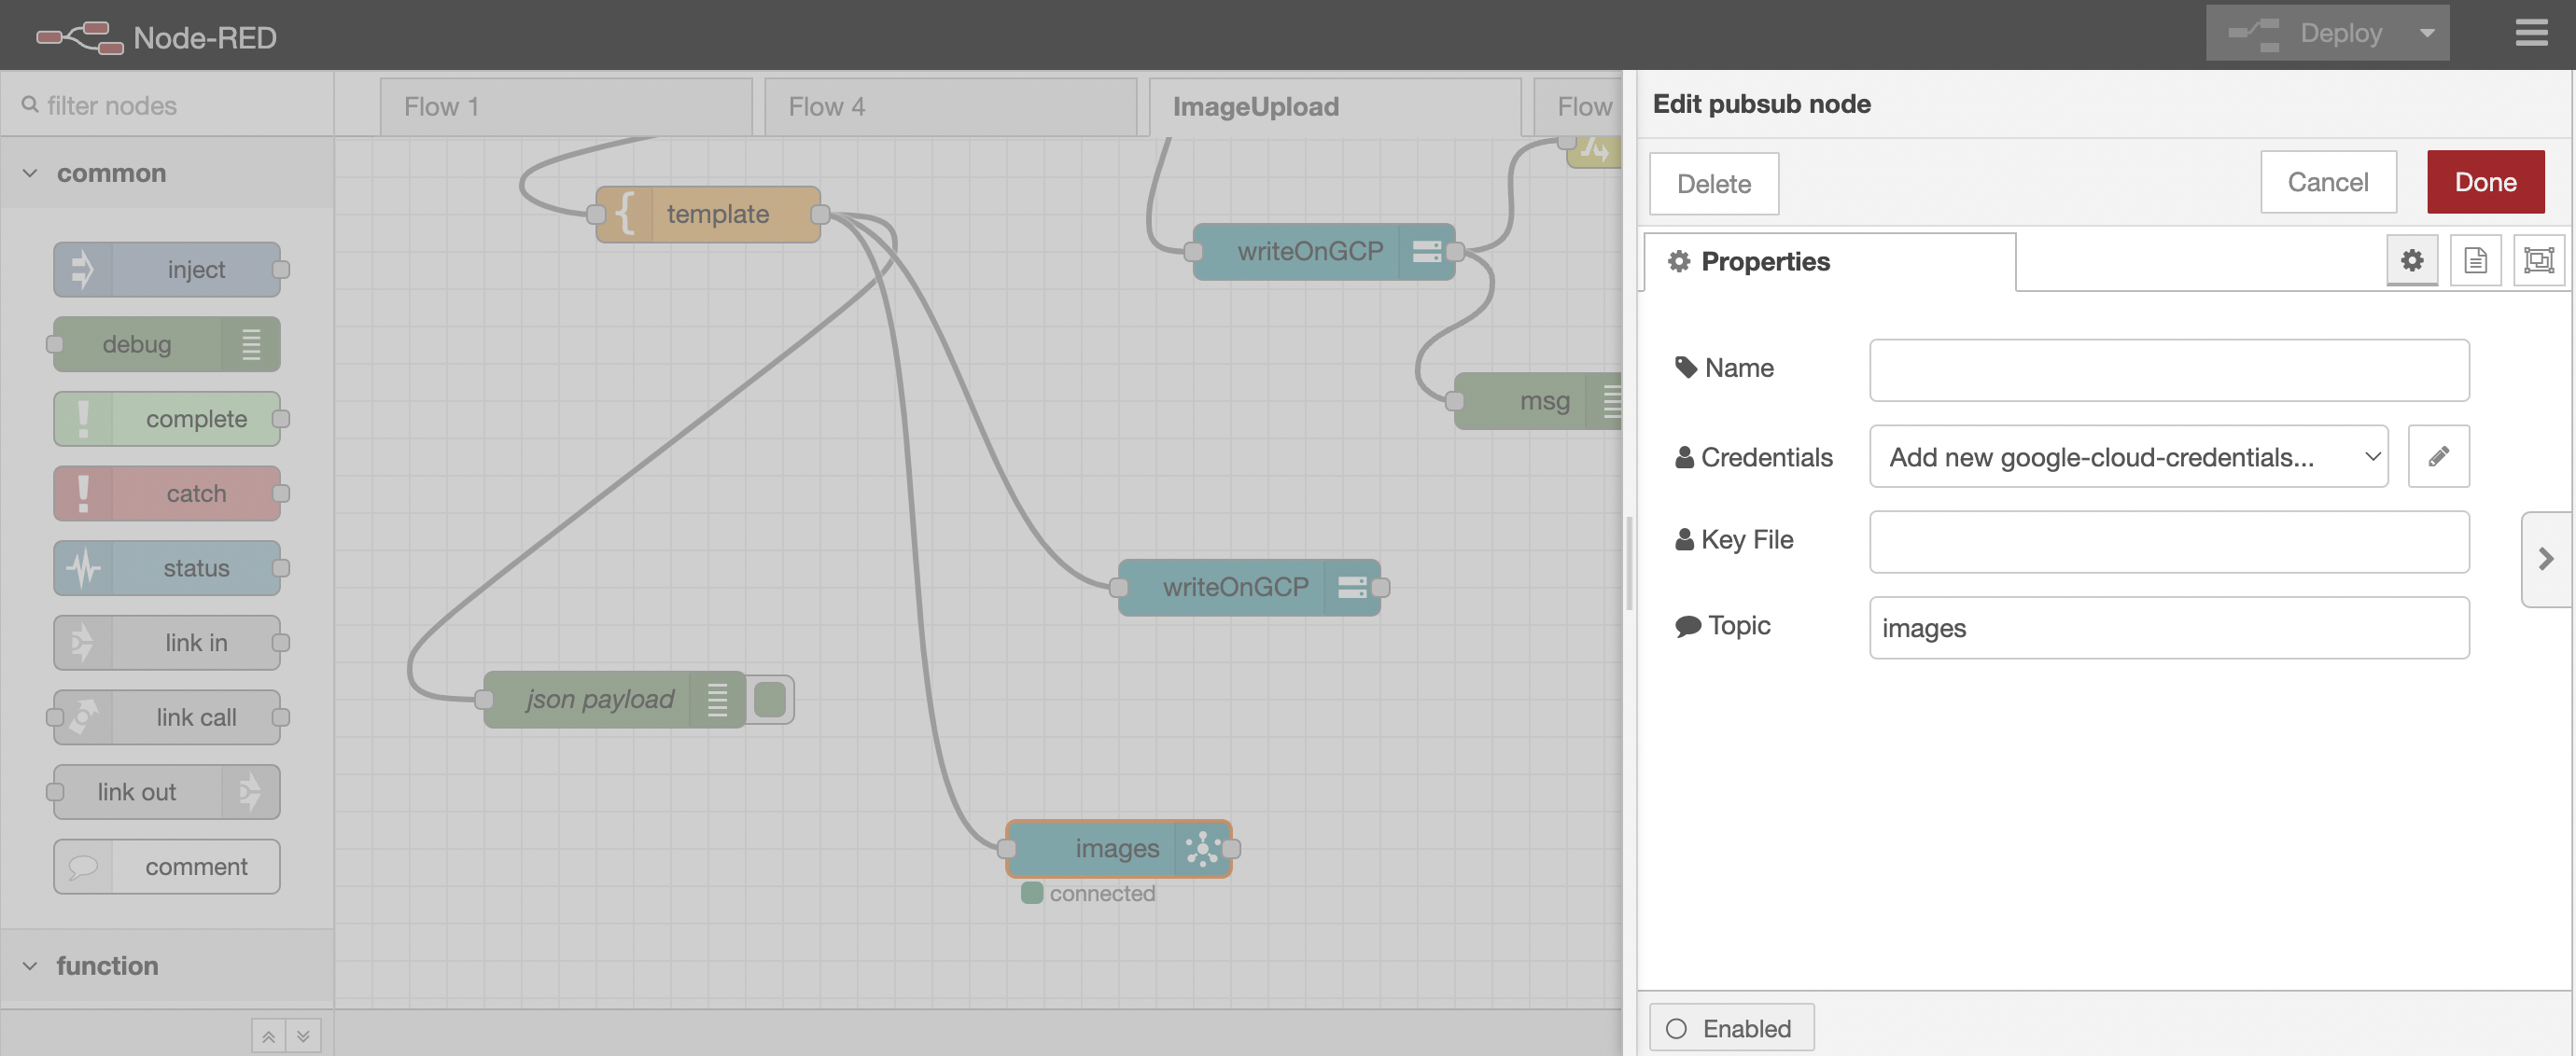
Task: Select the template node on canvas
Action: click(x=708, y=214)
